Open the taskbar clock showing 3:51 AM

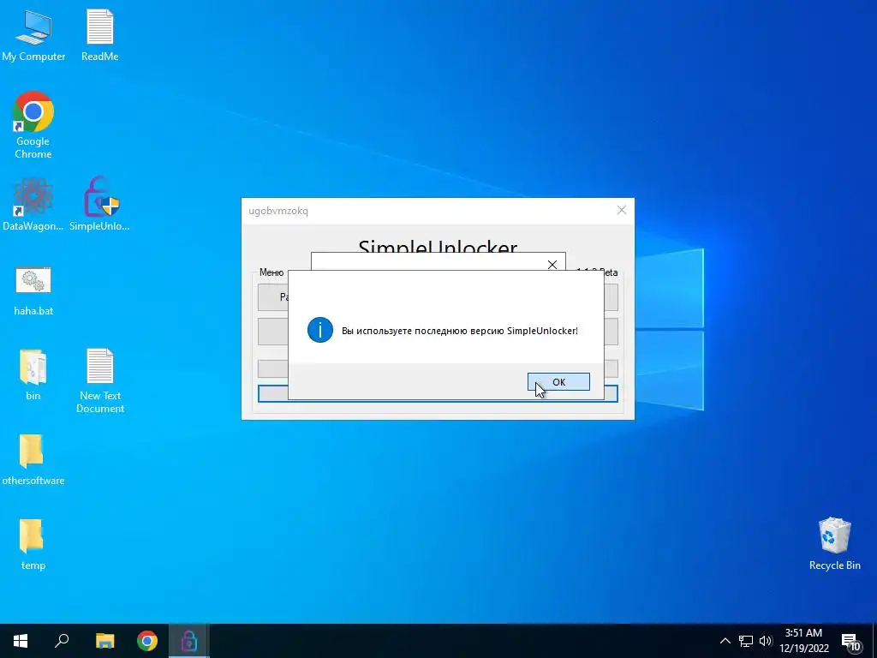coord(803,641)
